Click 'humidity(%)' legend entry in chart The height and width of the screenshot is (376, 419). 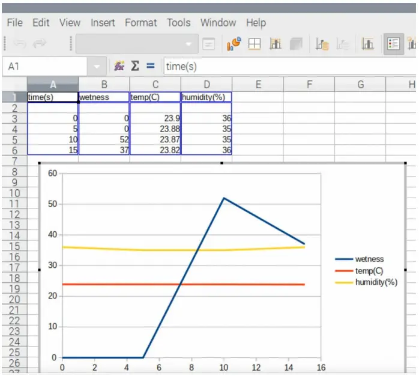pyautogui.click(x=366, y=282)
